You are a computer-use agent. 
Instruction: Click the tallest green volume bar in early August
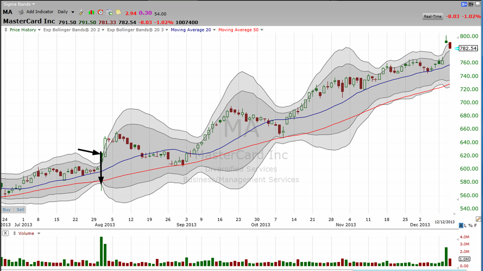(101, 251)
